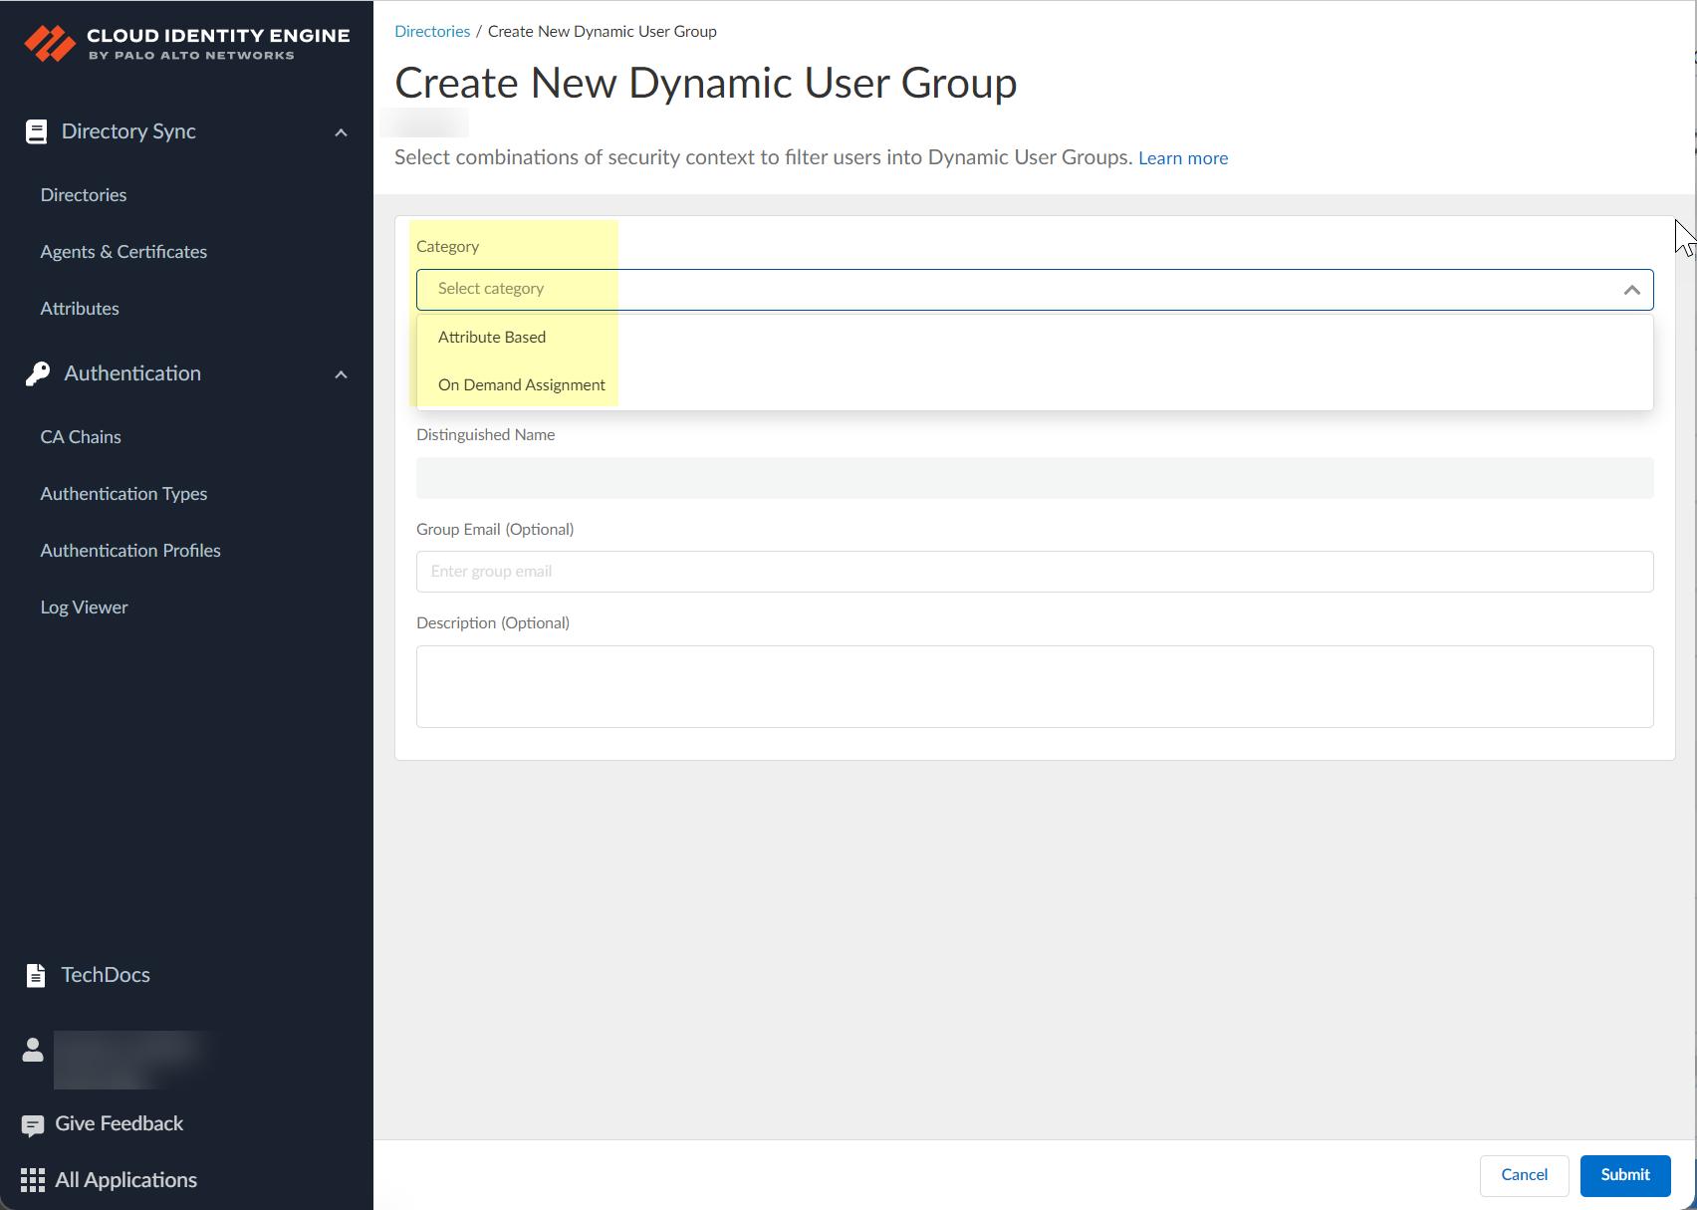Follow the Learn more link
The width and height of the screenshot is (1697, 1210).
1182,158
